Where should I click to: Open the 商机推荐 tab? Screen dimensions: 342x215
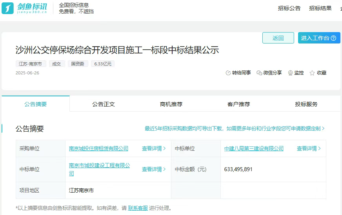pyautogui.click(x=171, y=104)
